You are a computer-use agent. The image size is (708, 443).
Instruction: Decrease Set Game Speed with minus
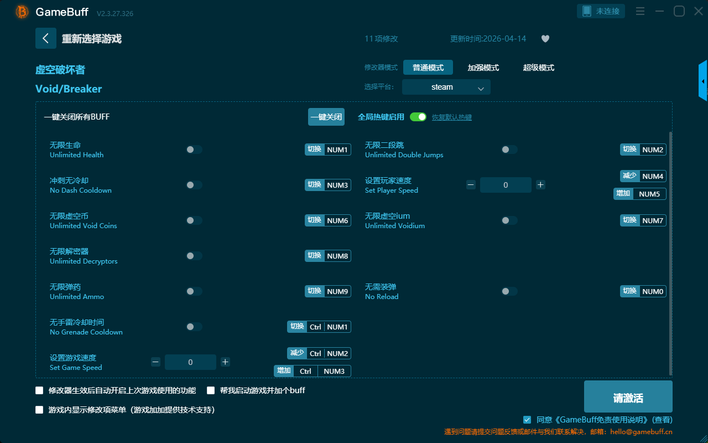pos(155,362)
